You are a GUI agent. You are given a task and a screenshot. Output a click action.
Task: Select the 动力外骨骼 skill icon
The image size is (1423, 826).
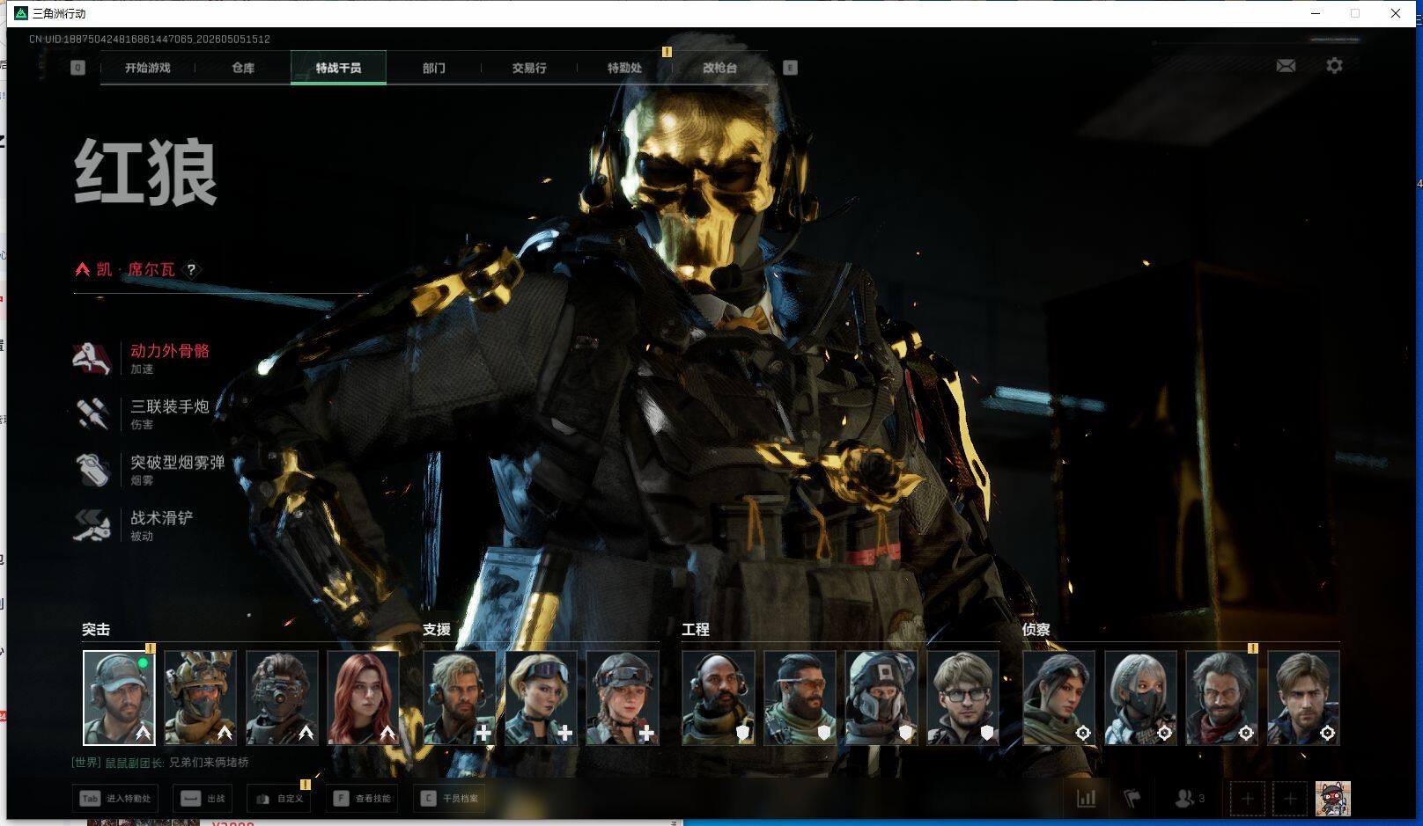click(92, 358)
